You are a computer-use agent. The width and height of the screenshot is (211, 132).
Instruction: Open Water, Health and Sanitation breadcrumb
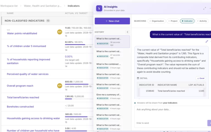pyautogui.click(x=43, y=6)
